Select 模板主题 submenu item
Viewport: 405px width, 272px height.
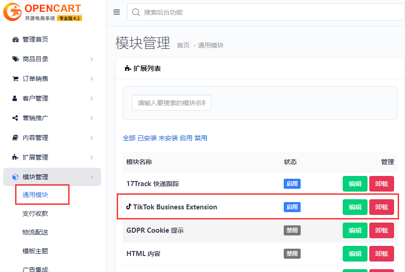click(x=35, y=251)
